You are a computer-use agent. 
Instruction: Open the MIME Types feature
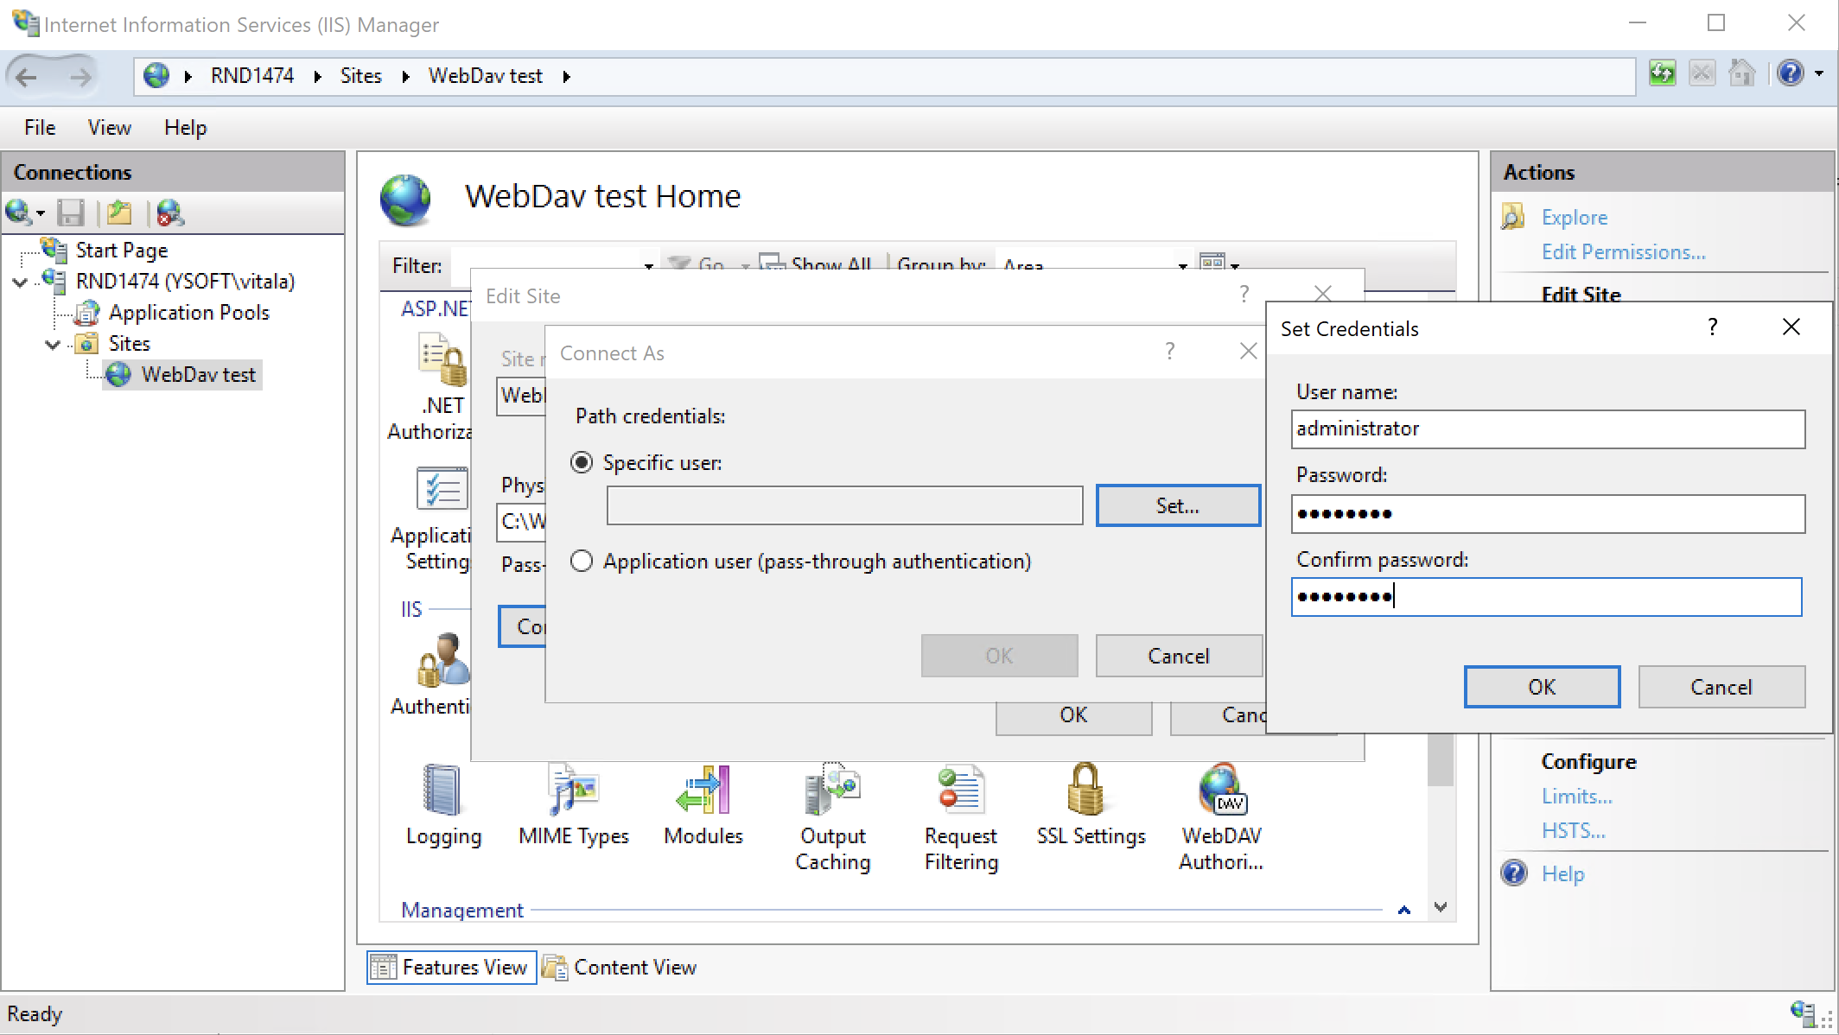571,803
